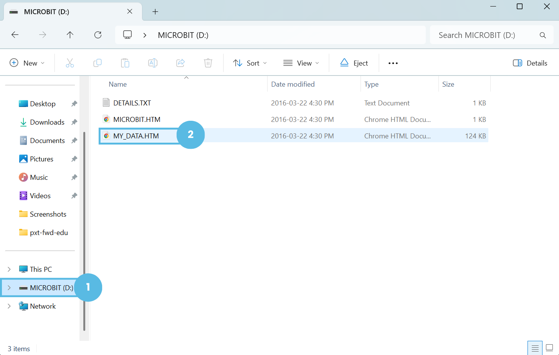The image size is (559, 355).
Task: Click the Chrome icon beside MY_DATA.HTM
Action: [106, 136]
